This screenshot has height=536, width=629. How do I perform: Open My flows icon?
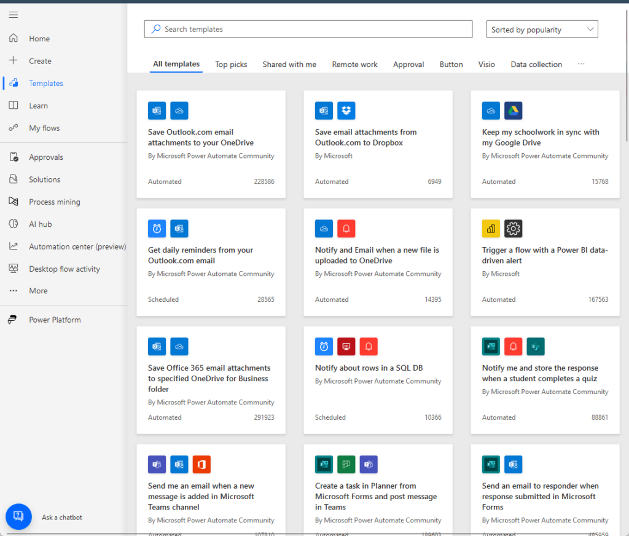[x=14, y=128]
